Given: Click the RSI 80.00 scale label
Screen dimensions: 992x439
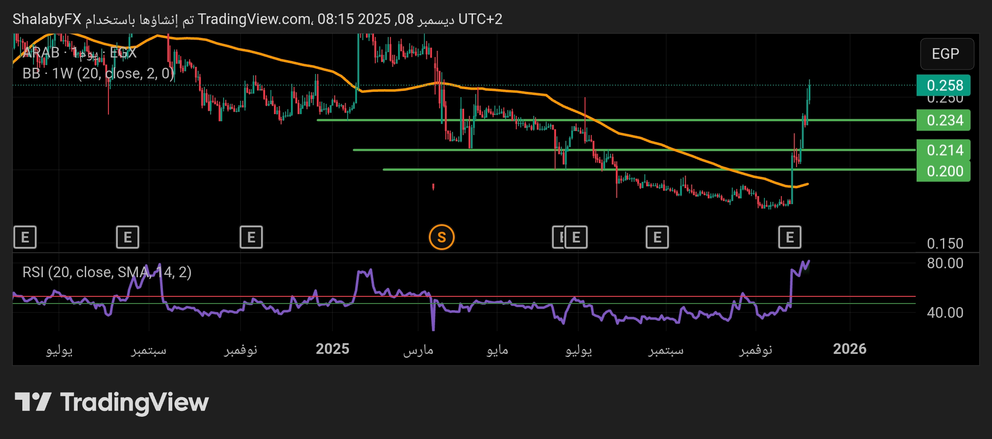Looking at the screenshot, I should (945, 263).
